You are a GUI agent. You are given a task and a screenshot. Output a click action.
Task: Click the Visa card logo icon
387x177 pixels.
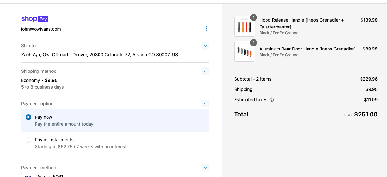[x=27, y=175]
